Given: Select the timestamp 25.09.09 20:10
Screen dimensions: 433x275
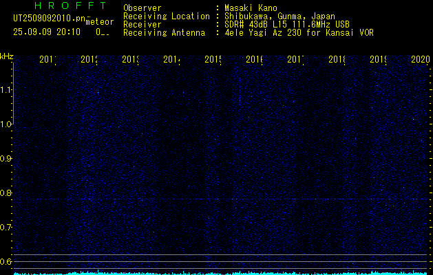Looking at the screenshot, I should [x=47, y=32].
